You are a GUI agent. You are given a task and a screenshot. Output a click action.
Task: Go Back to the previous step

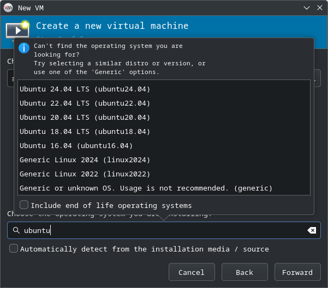244,272
